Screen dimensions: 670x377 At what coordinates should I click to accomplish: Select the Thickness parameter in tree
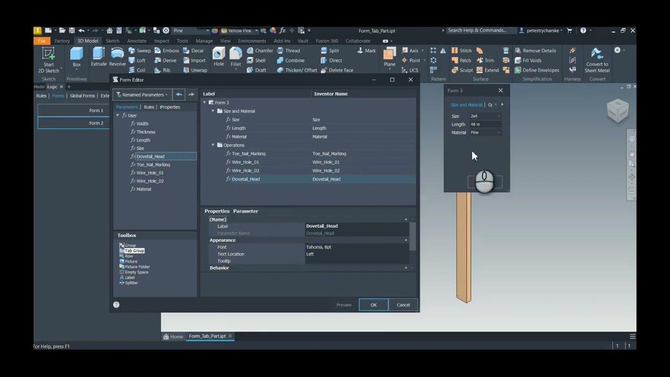point(146,132)
